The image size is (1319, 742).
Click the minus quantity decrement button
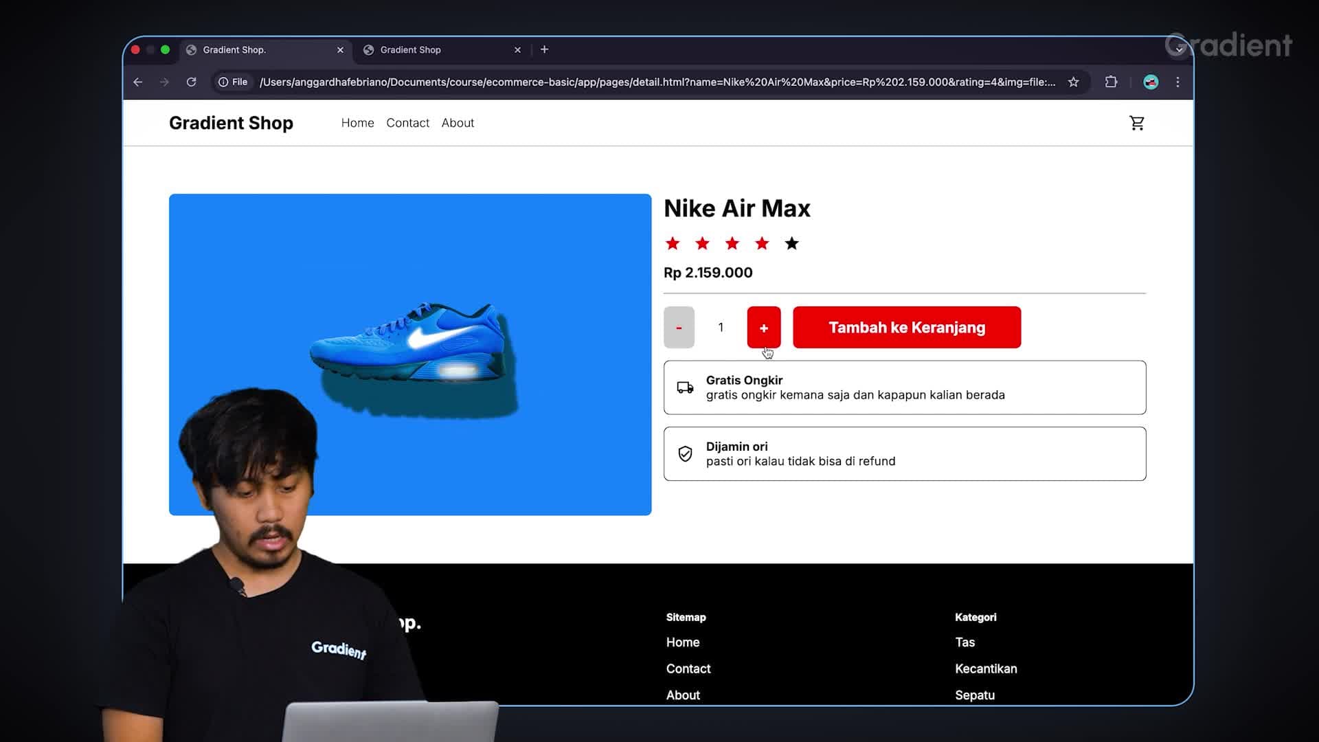point(679,326)
